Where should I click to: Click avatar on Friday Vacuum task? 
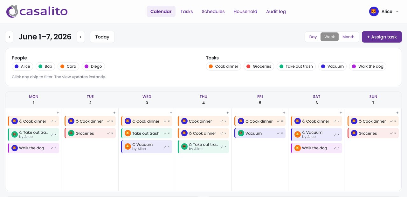241,133
